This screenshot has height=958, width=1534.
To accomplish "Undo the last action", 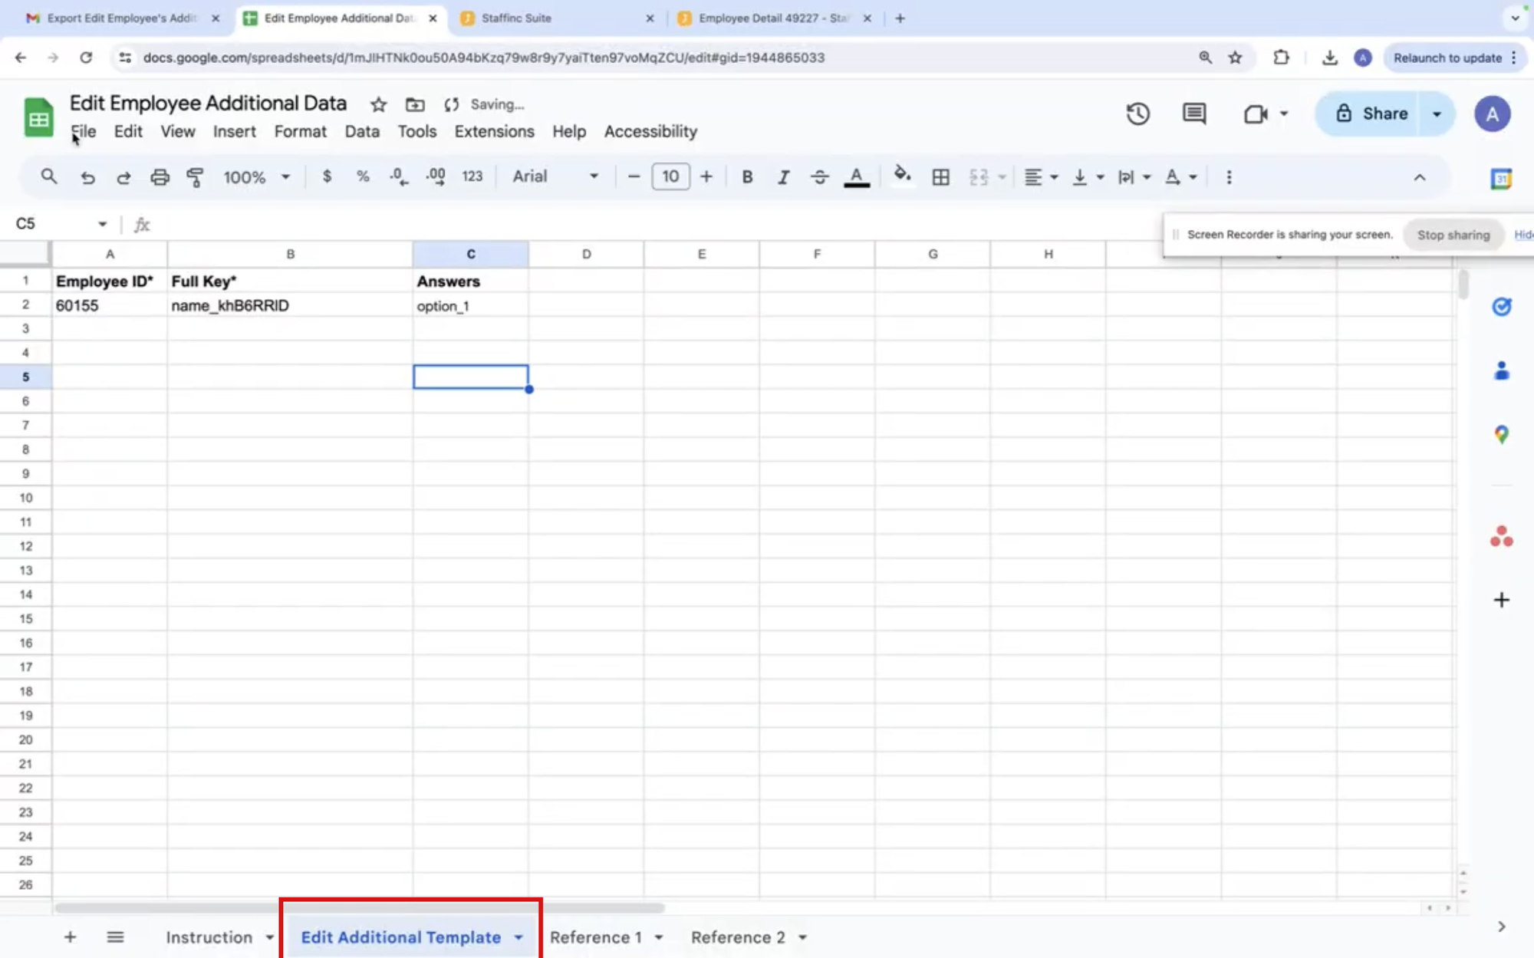I will [x=87, y=177].
